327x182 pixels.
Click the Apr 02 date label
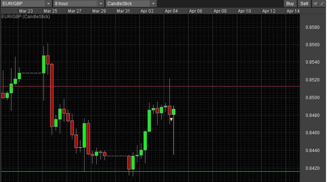[147, 11]
